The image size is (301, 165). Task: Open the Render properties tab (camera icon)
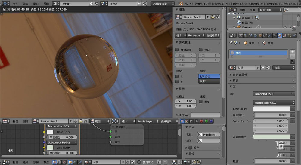pyautogui.click(x=241, y=35)
